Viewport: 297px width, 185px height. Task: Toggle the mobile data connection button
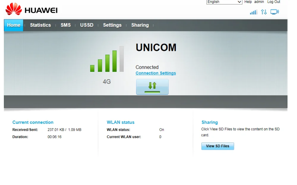[152, 87]
